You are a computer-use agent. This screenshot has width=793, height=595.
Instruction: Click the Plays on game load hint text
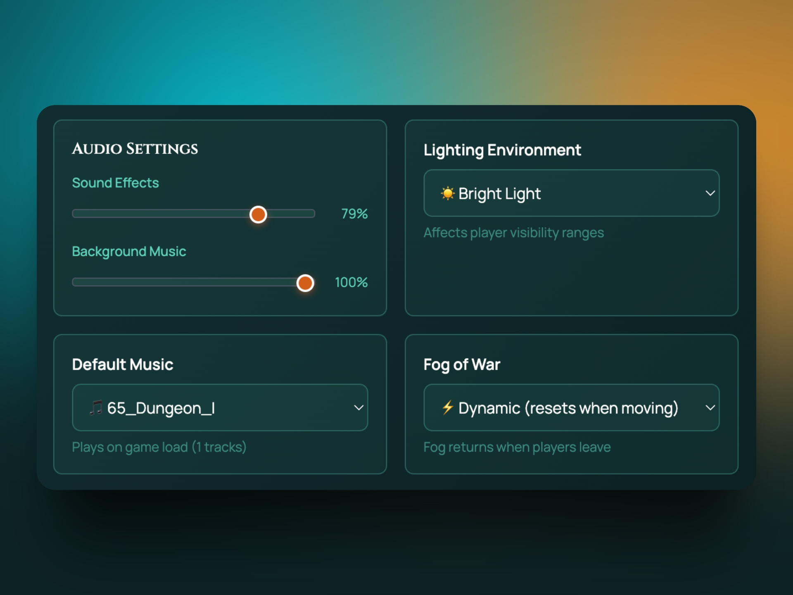coord(159,447)
